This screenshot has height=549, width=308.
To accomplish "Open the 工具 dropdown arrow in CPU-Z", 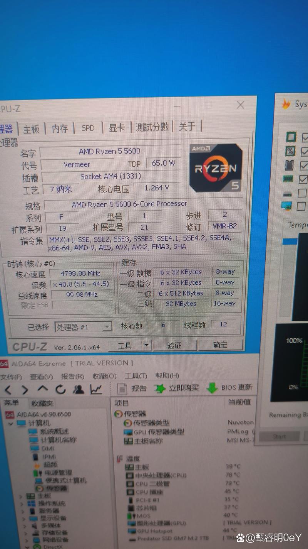I will click(x=146, y=345).
